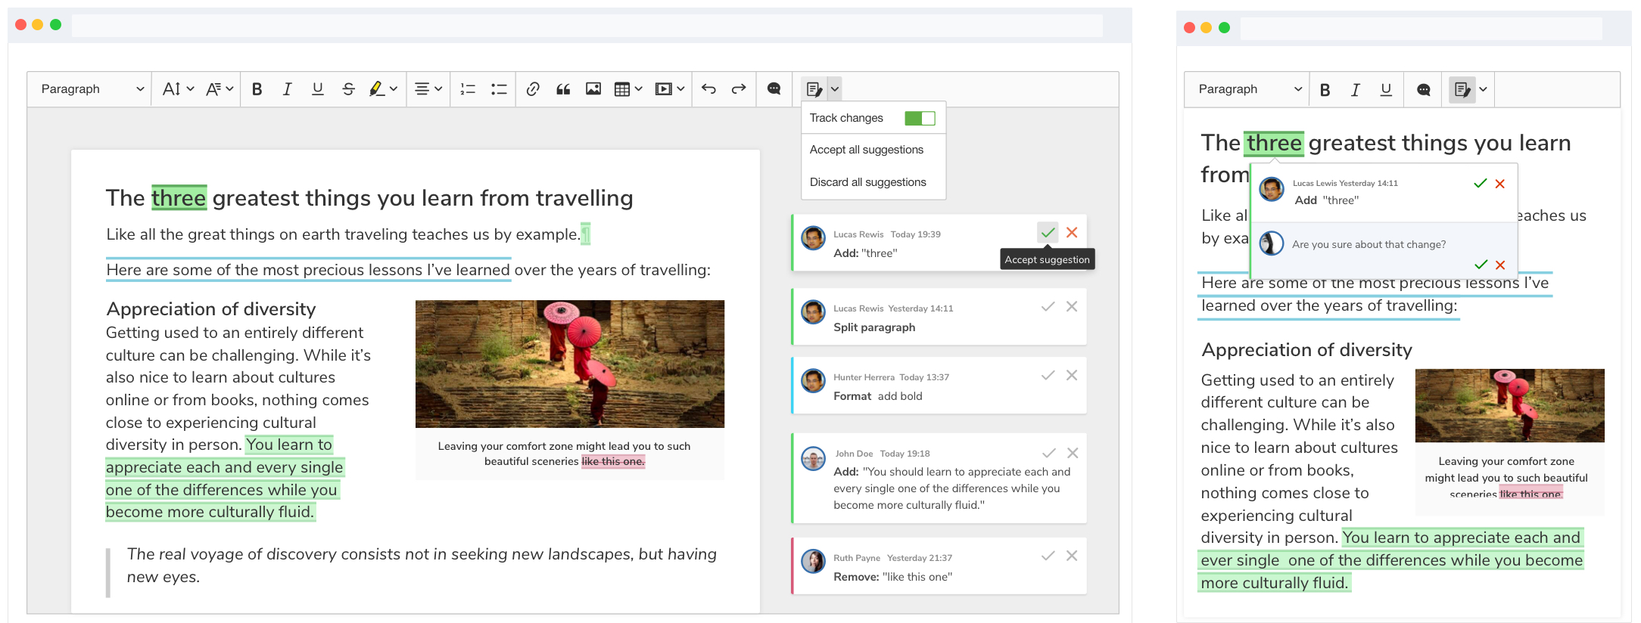Click umbrella photo in right editor window
The width and height of the screenshot is (1641, 623).
pyautogui.click(x=1510, y=405)
